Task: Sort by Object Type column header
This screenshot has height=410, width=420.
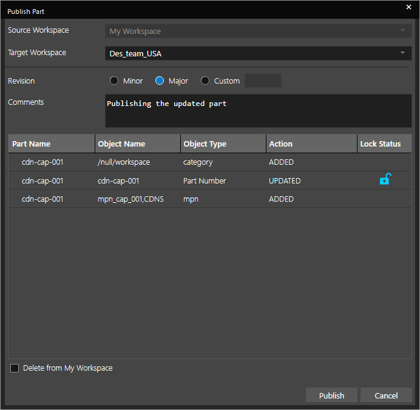Action: click(x=223, y=144)
